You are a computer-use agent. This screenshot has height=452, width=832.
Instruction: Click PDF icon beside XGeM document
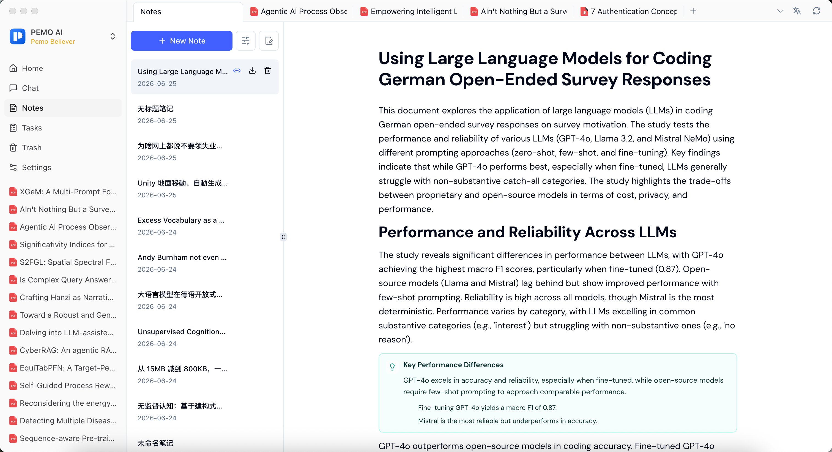click(13, 192)
